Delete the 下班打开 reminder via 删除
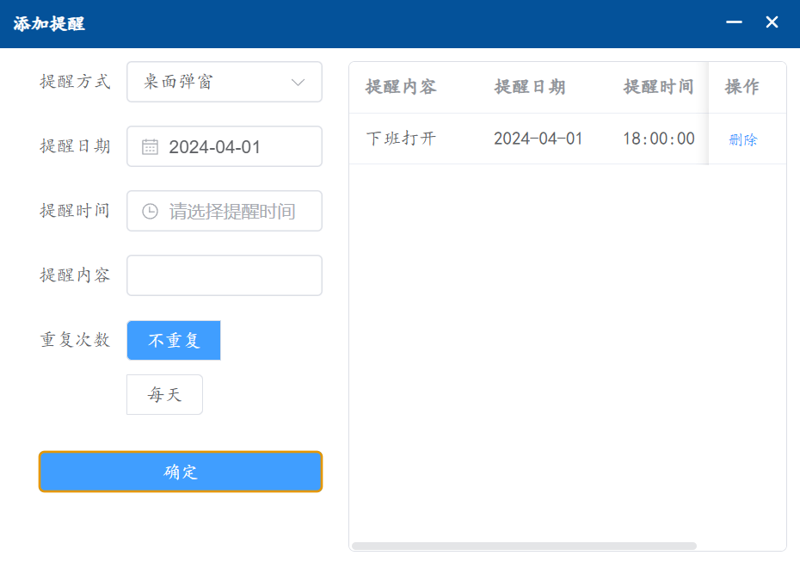Image resolution: width=800 pixels, height=568 pixels. (742, 140)
